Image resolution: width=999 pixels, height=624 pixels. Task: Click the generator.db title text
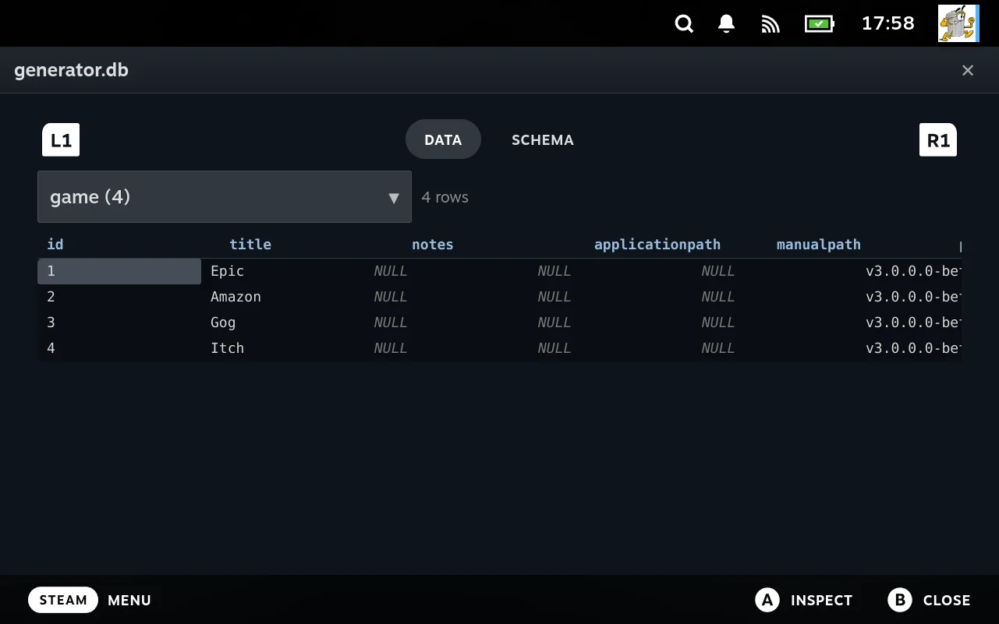(x=71, y=70)
